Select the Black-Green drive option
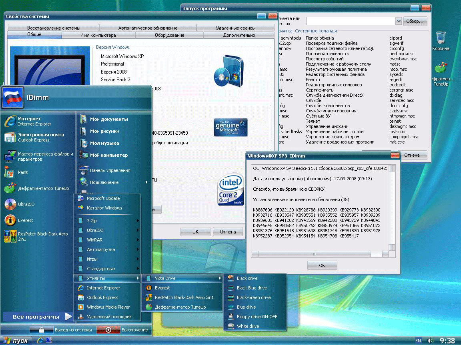The height and width of the screenshot is (345, 461). [255, 297]
